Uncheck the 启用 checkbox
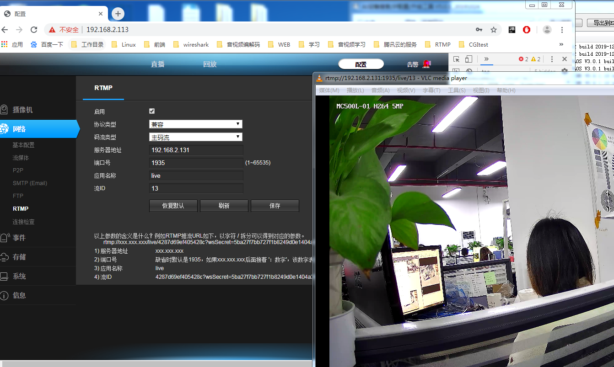The height and width of the screenshot is (367, 614). tap(152, 111)
